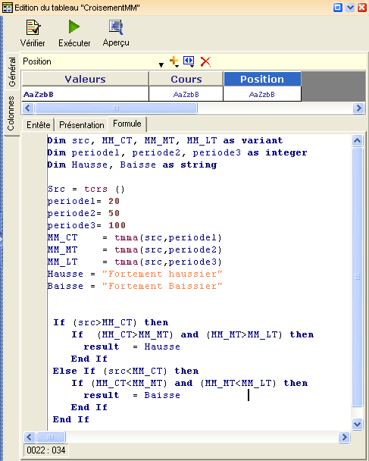Screen dimensions: 369x461
Task: Click the Position column name field
Action: pos(90,61)
